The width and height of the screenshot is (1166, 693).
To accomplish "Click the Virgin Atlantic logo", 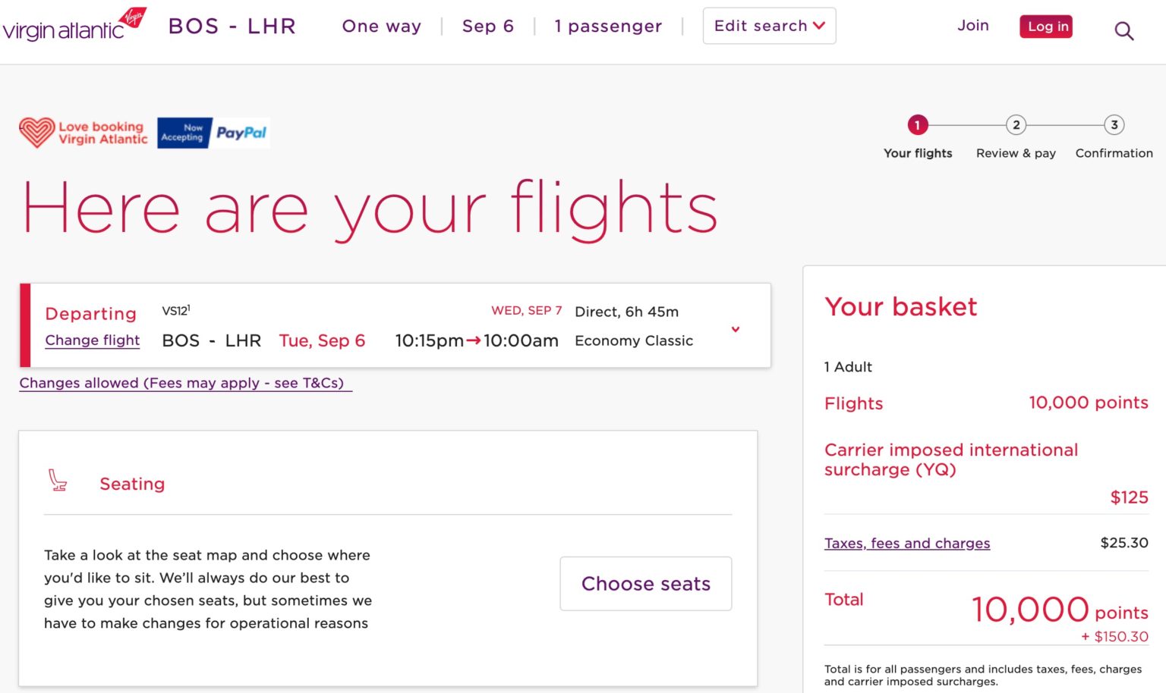I will [74, 24].
